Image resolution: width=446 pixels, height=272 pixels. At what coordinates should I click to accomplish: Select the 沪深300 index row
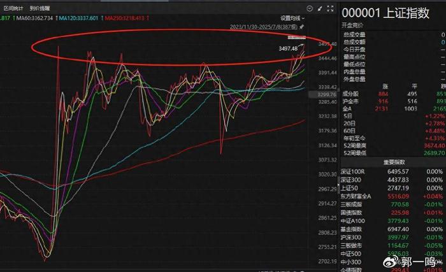click(x=392, y=238)
